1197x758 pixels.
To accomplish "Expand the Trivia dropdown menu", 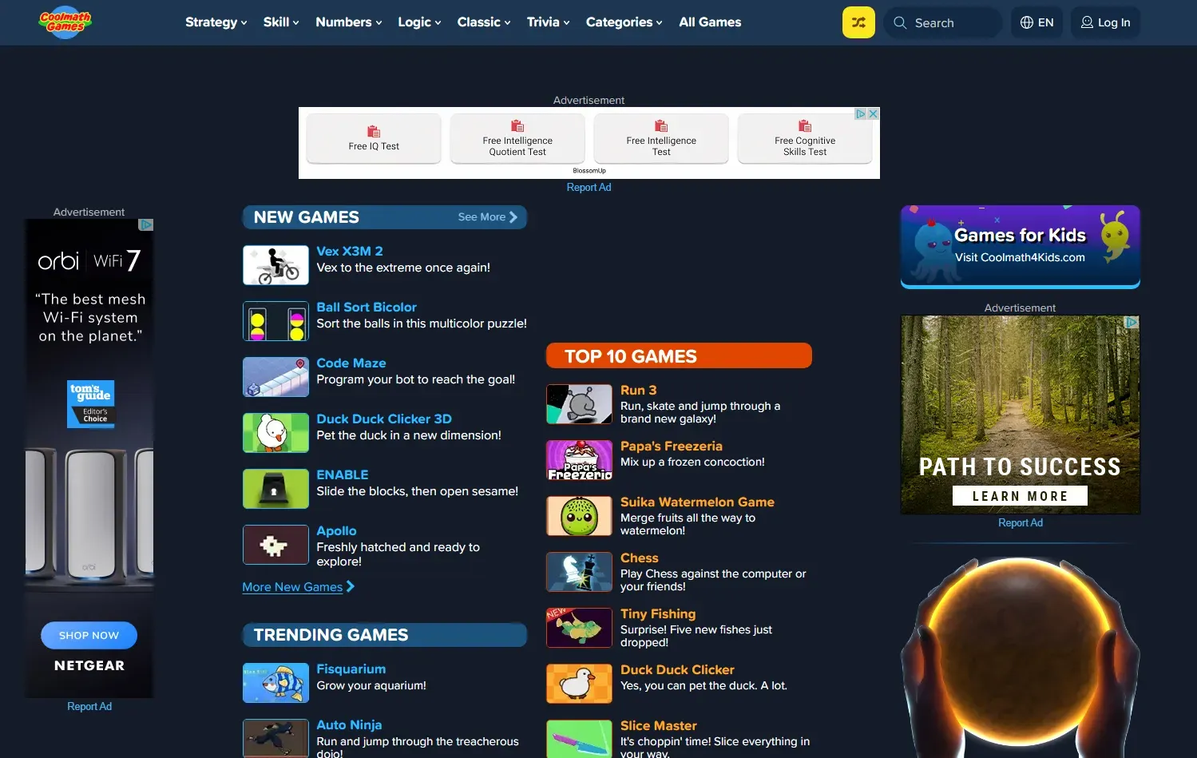I will (548, 22).
